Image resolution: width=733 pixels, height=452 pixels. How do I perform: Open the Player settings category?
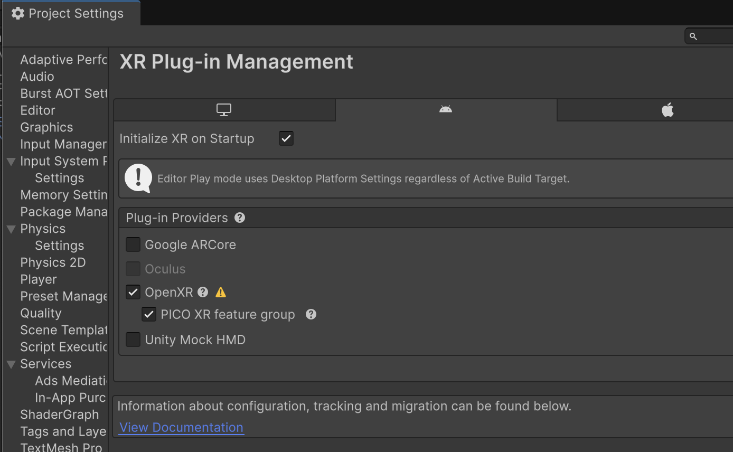pyautogui.click(x=39, y=279)
